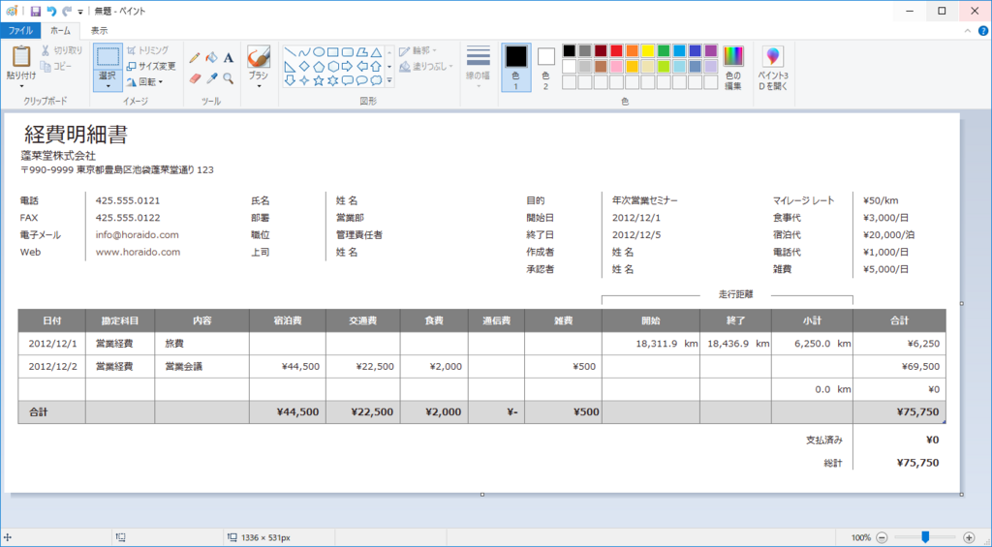Choose the Oval shape

pos(319,52)
